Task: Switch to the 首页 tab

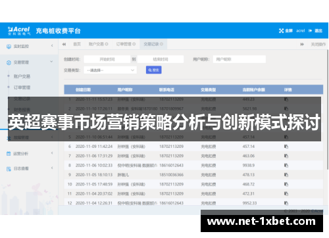Action: coord(77,44)
